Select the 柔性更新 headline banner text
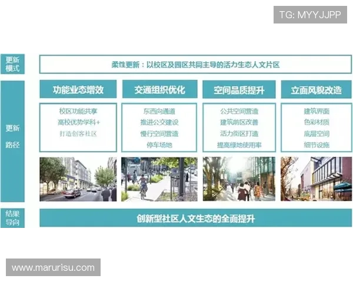This screenshot has height=282, width=353. (x=195, y=65)
